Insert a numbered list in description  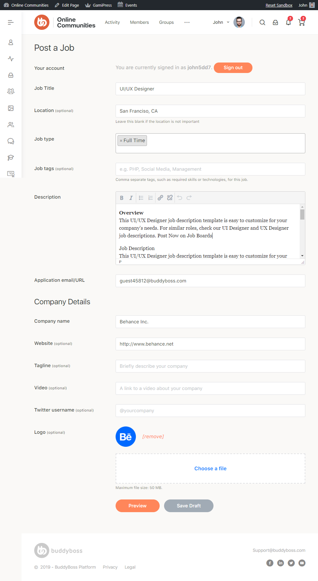click(x=150, y=198)
